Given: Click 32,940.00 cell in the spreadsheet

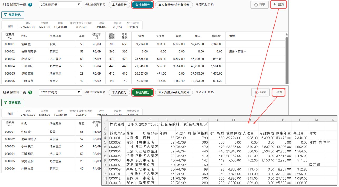Looking at the screenshot, I should [x=283, y=174].
